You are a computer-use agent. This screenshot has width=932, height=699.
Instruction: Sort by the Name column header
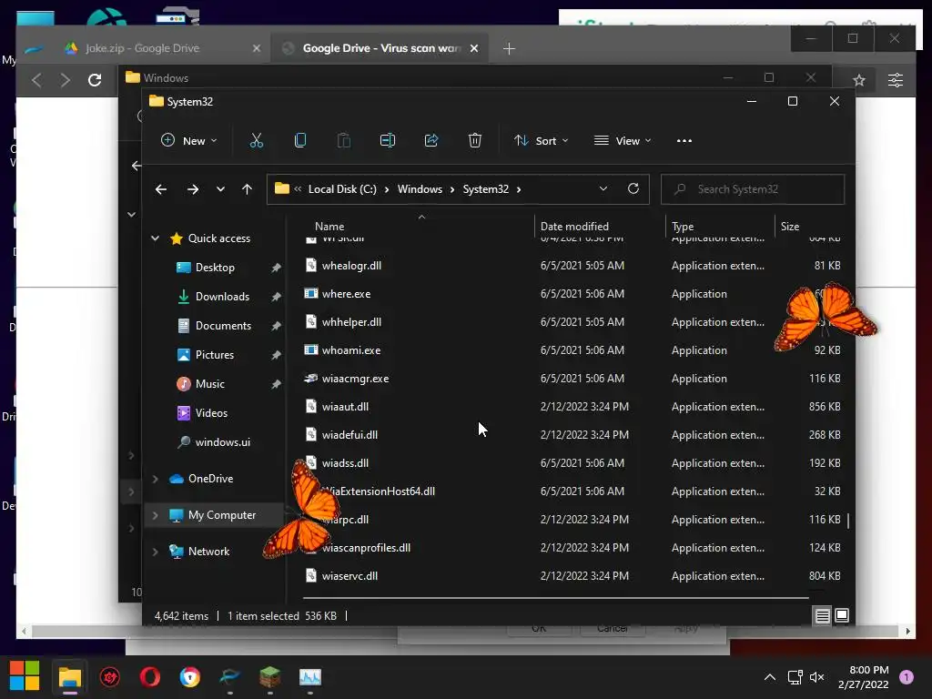329,227
